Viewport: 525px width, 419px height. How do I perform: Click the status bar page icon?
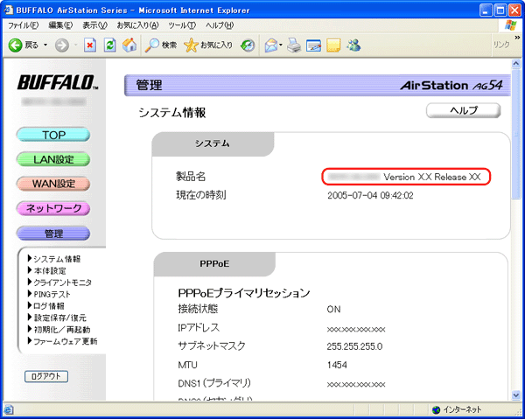[9, 409]
